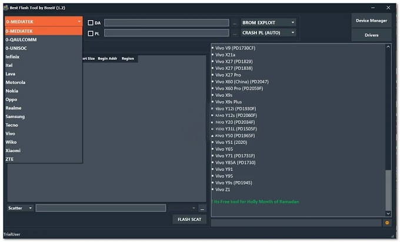Choose Samsung from the brand list
The height and width of the screenshot is (242, 400).
tap(44, 116)
